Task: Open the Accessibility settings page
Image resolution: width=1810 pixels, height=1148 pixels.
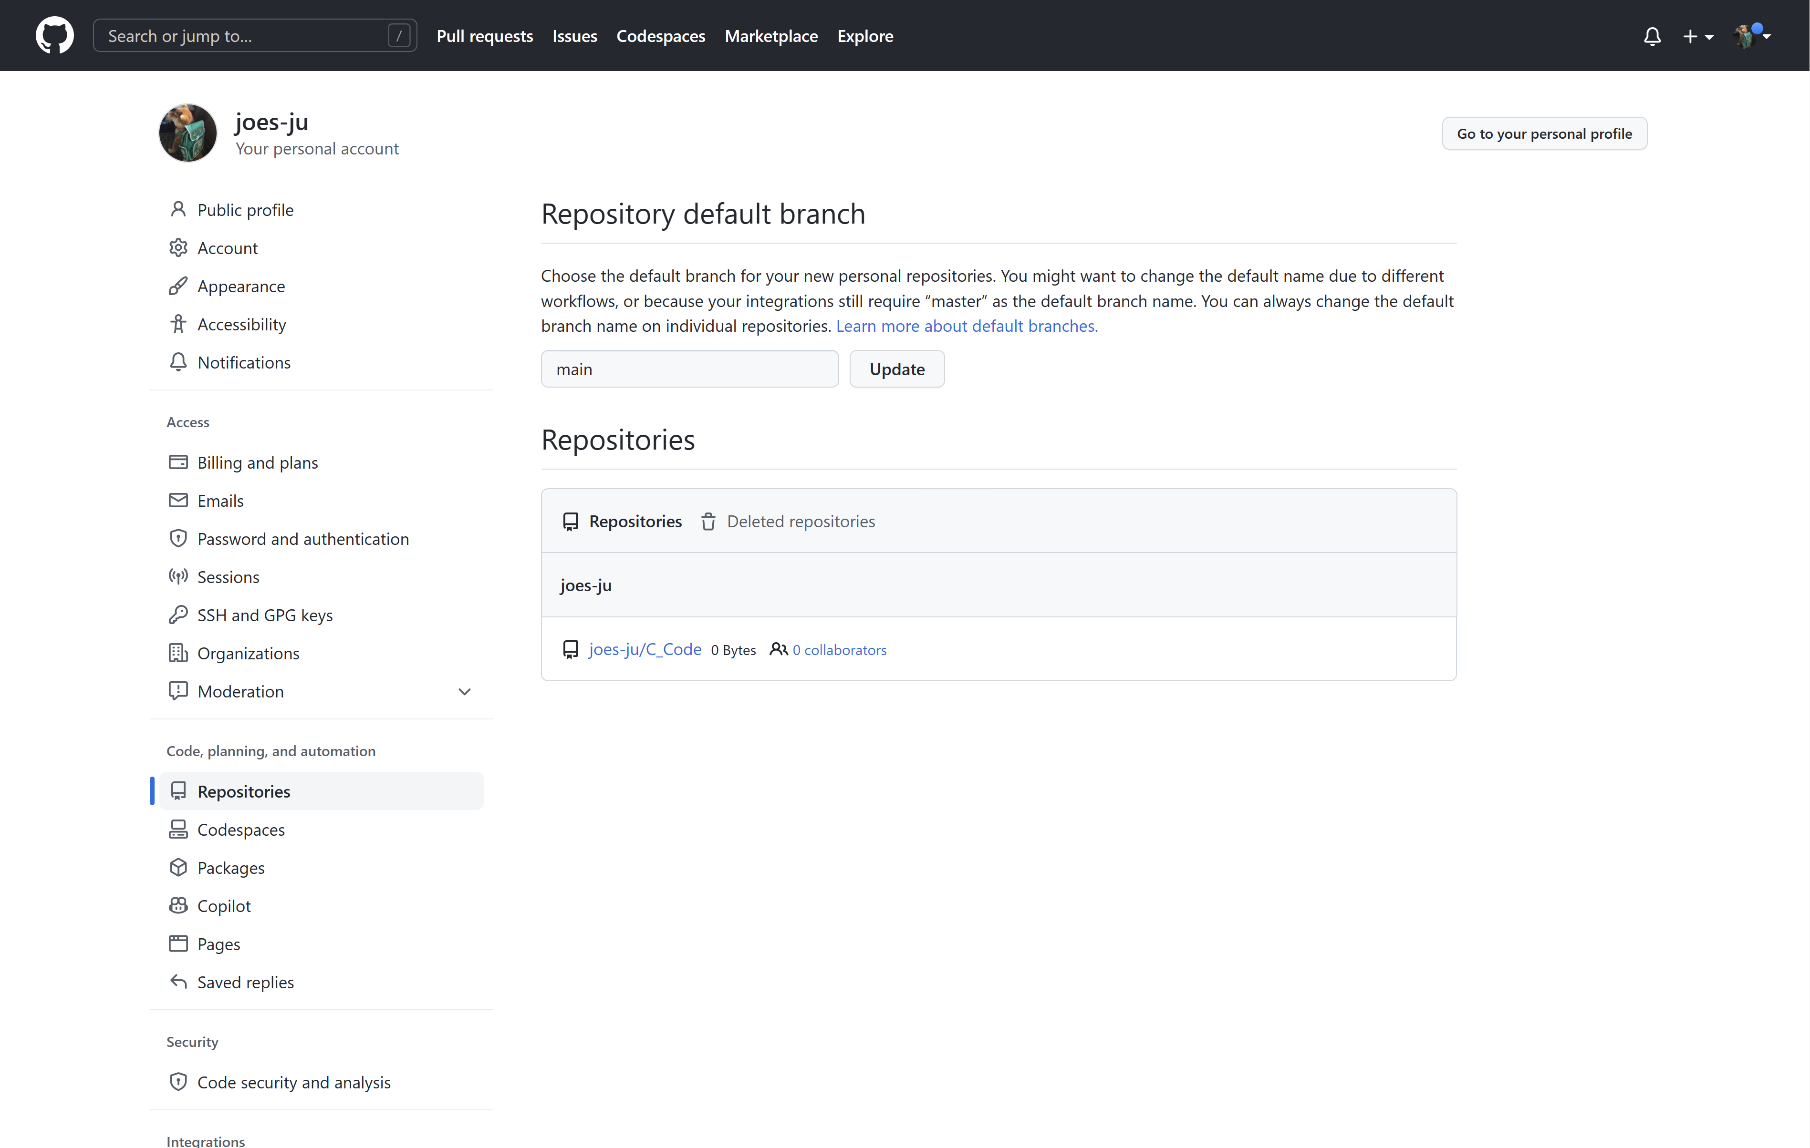Action: click(322, 325)
